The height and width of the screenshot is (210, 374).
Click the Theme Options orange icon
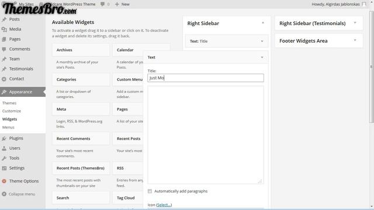4,181
